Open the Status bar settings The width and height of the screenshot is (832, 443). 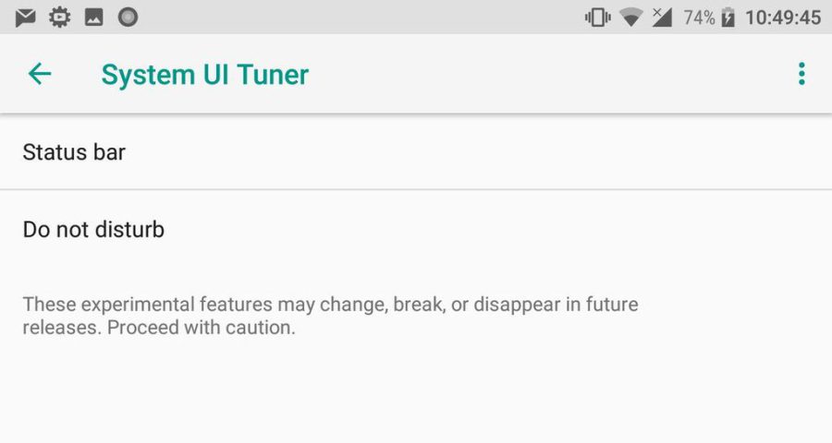[x=74, y=152]
